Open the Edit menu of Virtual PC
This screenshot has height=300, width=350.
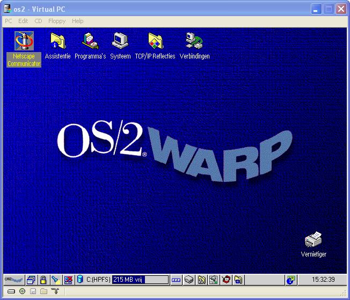tap(23, 21)
